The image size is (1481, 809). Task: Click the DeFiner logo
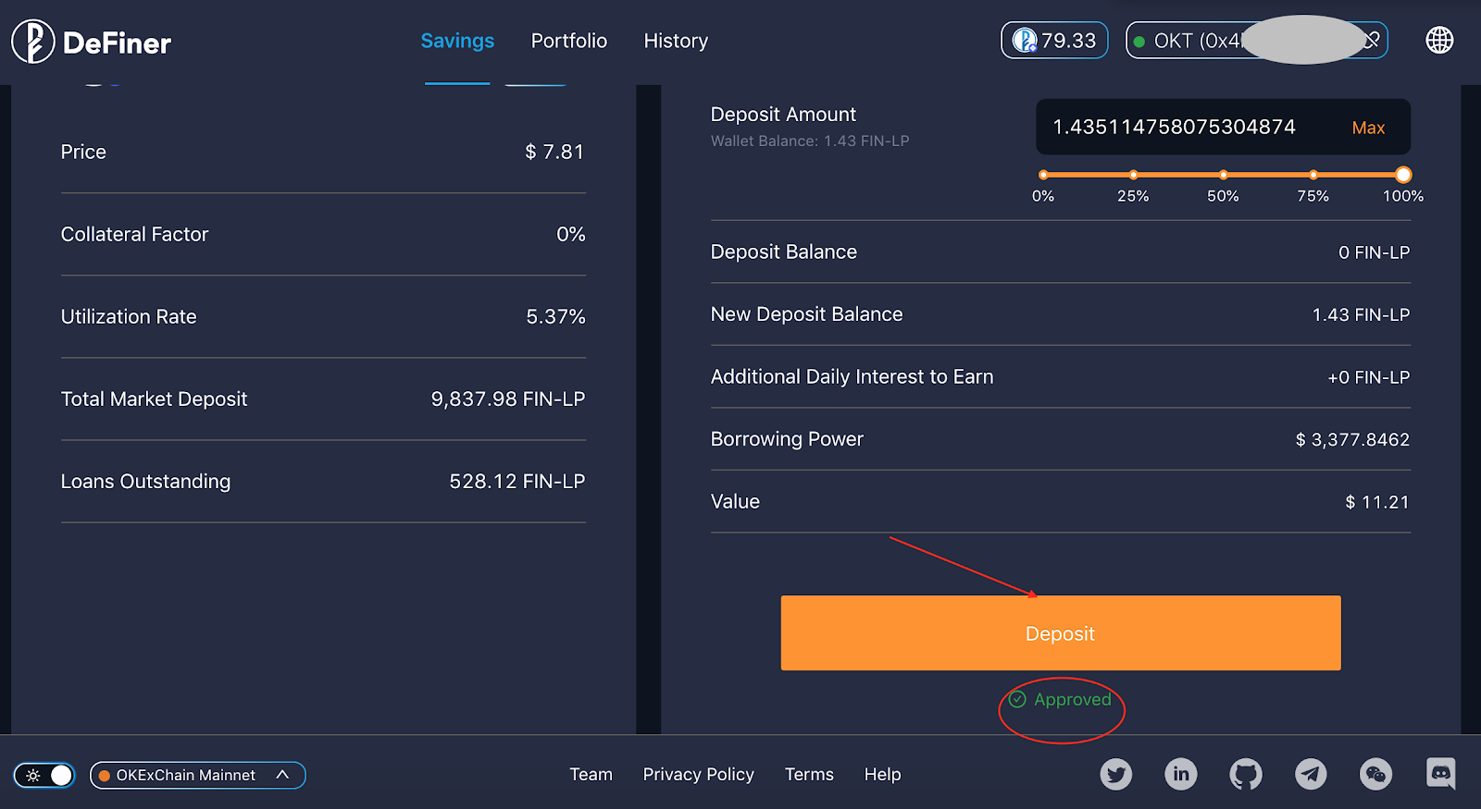pos(92,42)
